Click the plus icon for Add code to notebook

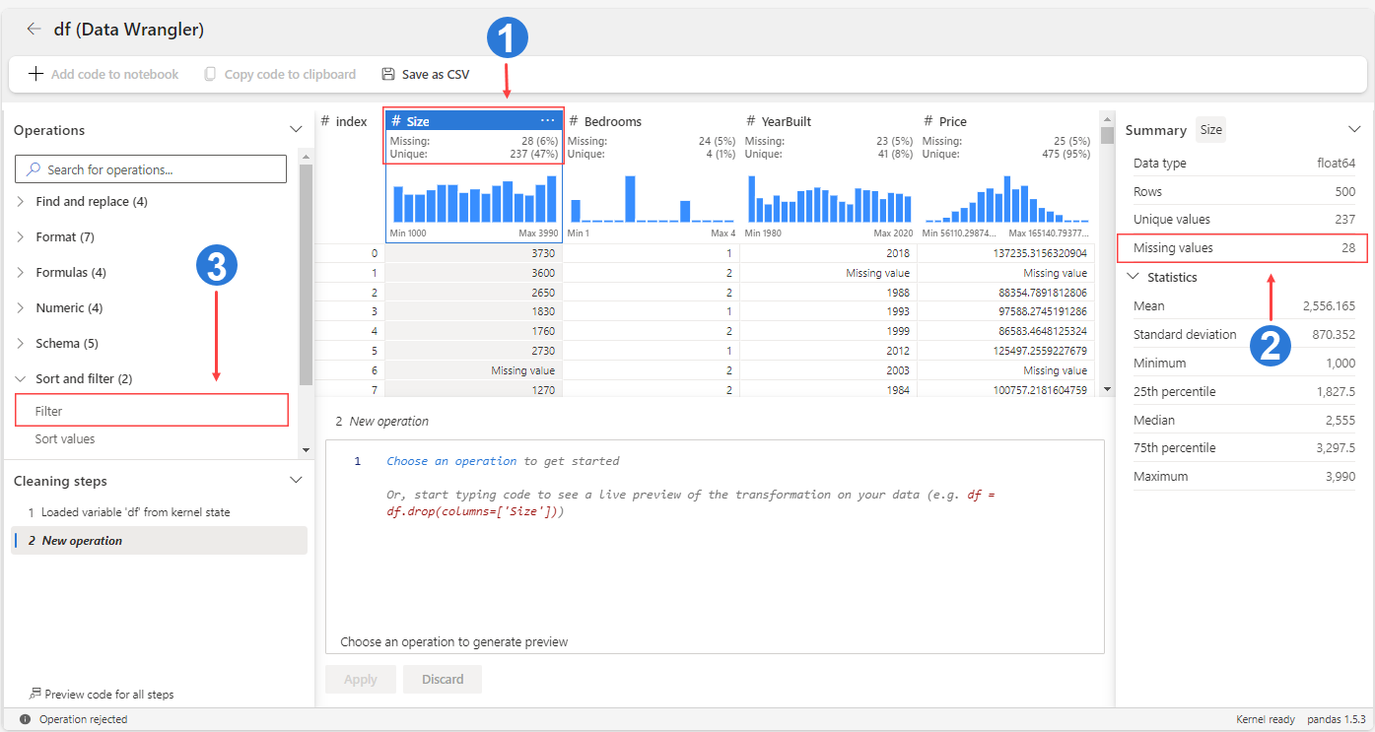(x=35, y=74)
